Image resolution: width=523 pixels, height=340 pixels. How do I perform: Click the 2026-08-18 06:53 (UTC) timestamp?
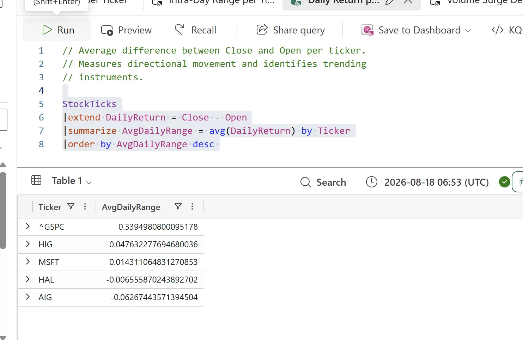[436, 182]
